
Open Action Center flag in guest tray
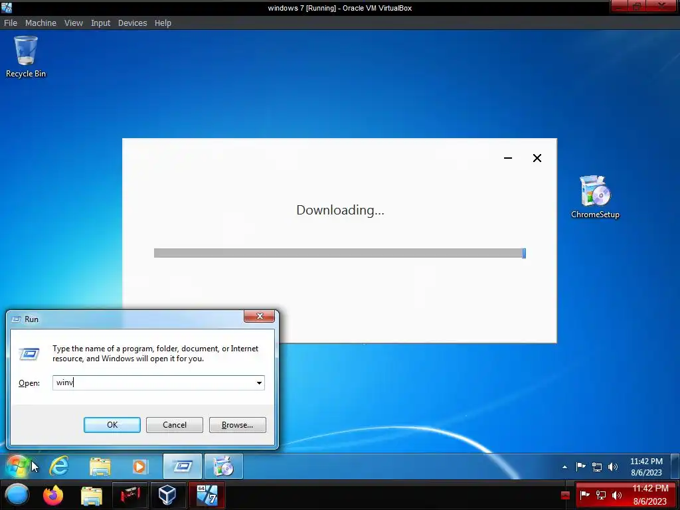pyautogui.click(x=580, y=467)
